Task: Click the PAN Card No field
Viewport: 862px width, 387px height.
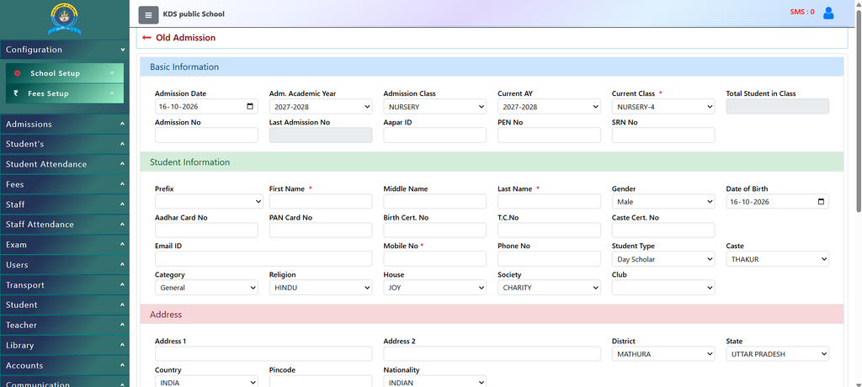Action: [321, 231]
